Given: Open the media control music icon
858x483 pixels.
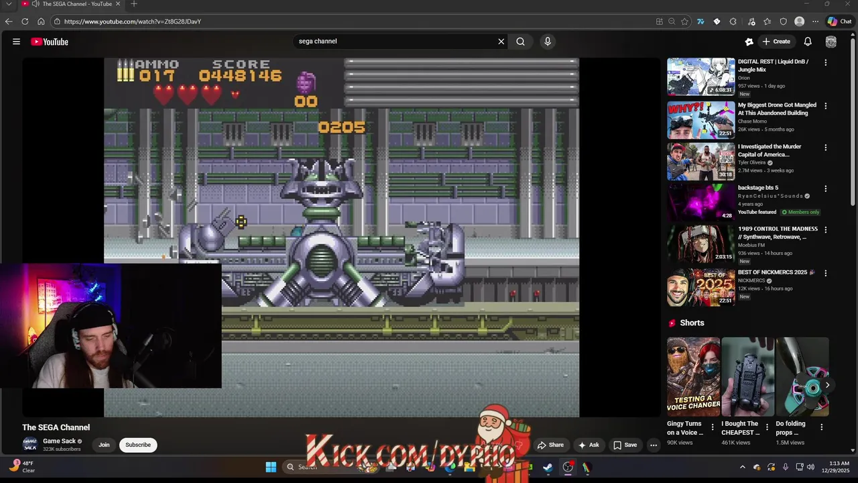Looking at the screenshot, I should pos(751,21).
